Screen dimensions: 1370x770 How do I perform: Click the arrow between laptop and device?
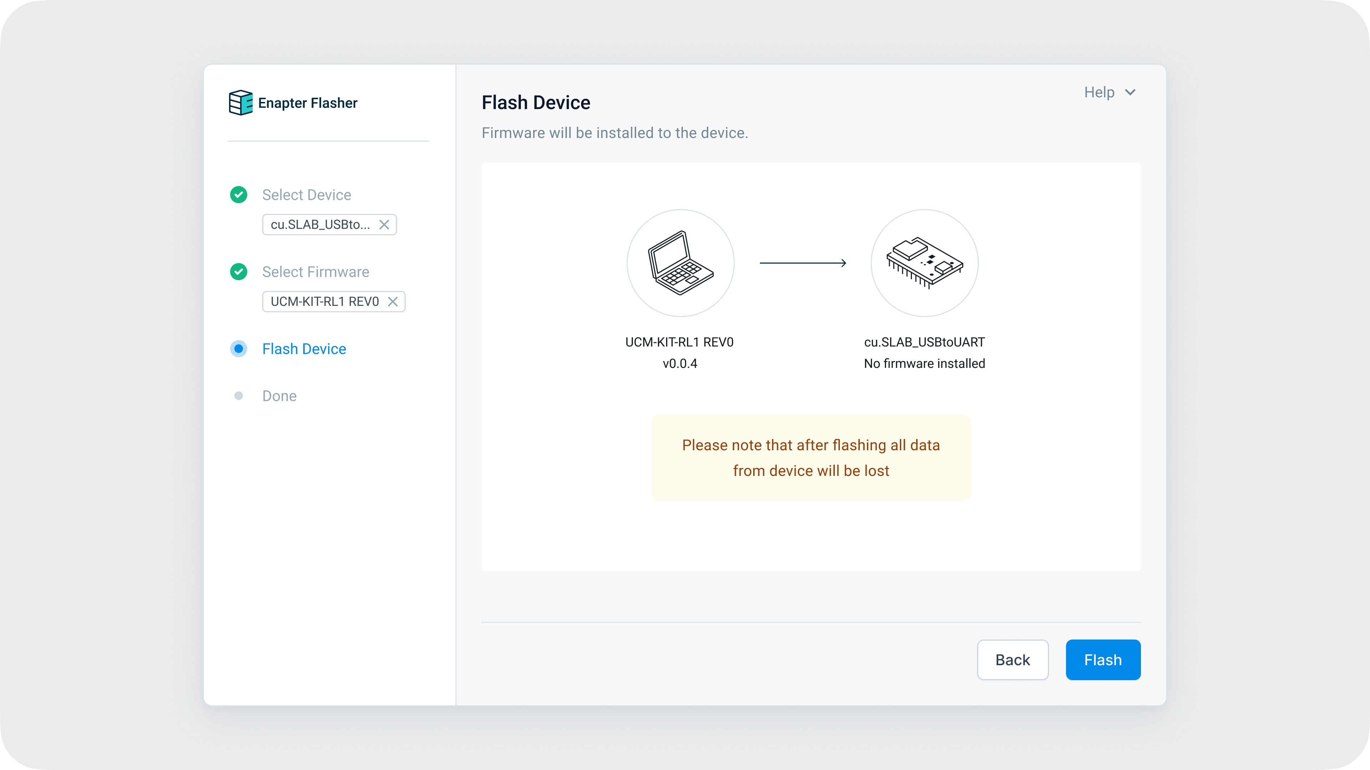point(802,263)
